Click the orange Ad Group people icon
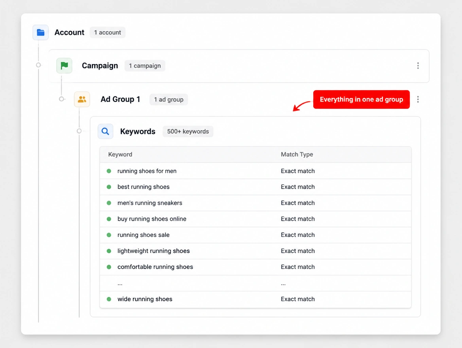Image resolution: width=462 pixels, height=348 pixels. click(x=82, y=99)
